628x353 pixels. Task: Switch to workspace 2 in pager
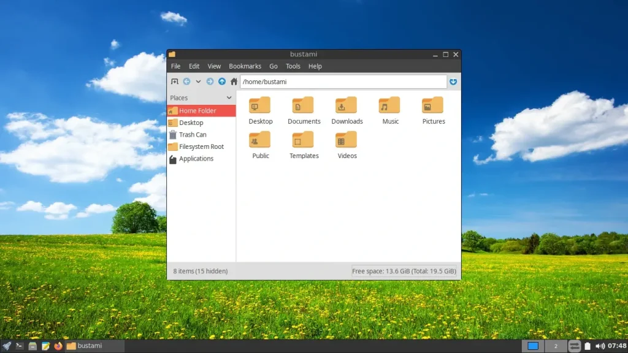tap(556, 346)
